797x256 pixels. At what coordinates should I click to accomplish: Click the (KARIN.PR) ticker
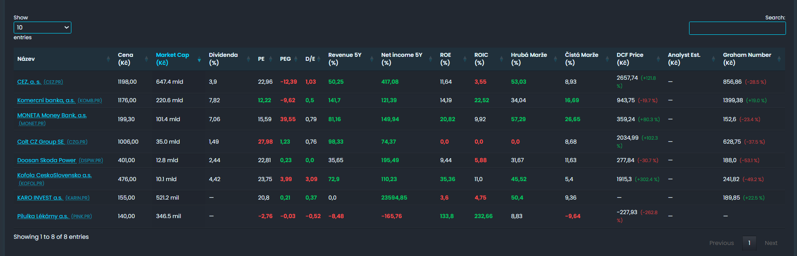77,198
